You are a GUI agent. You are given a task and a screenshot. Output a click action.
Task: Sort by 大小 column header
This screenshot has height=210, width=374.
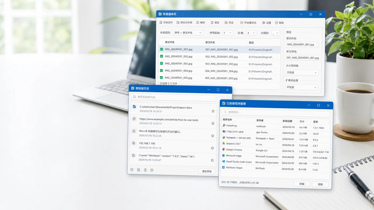302,121
